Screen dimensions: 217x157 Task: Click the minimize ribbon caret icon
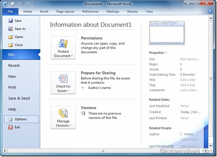(x=204, y=11)
